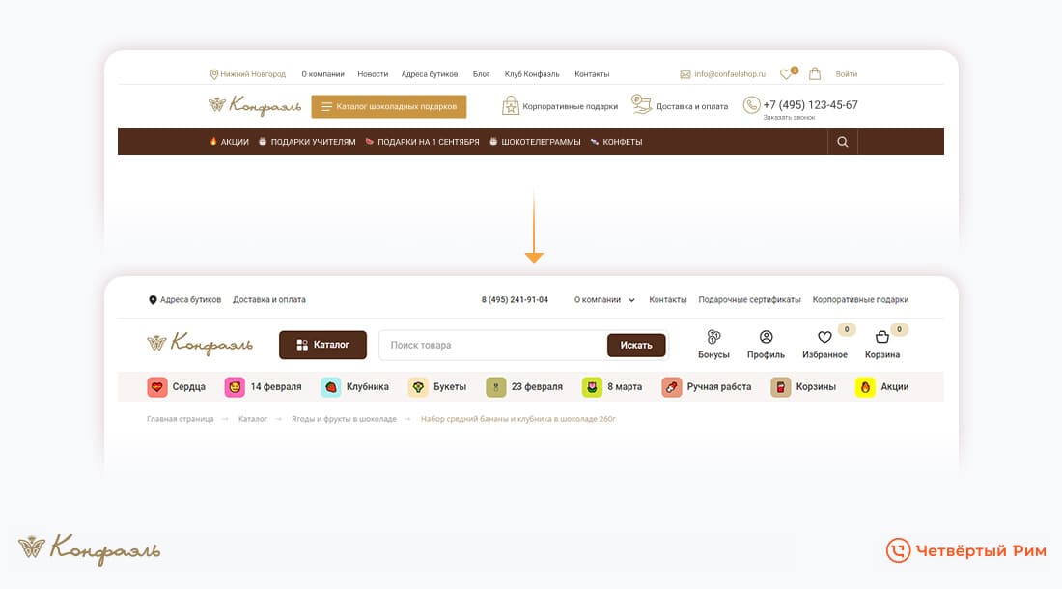This screenshot has width=1062, height=589.
Task: Select the Клубника category icon
Action: (330, 387)
